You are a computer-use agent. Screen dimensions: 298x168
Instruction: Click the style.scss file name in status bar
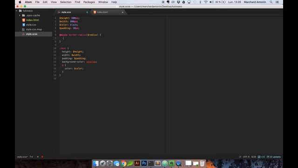click(x=22, y=157)
